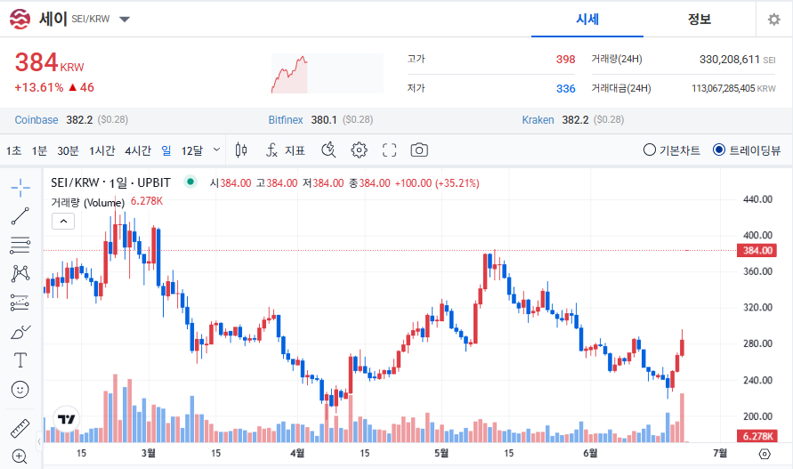Click the 384 KRW current price
The width and height of the screenshot is (793, 469).
click(49, 63)
